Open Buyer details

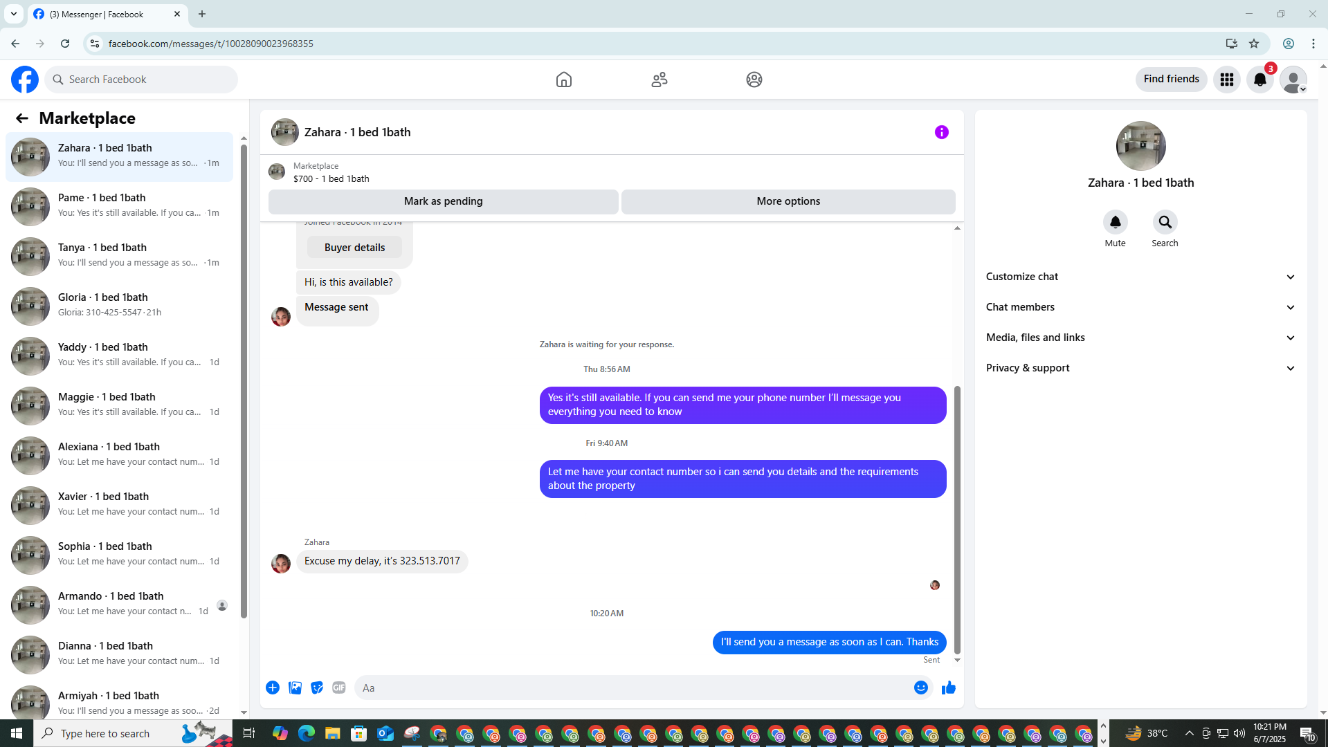point(354,248)
